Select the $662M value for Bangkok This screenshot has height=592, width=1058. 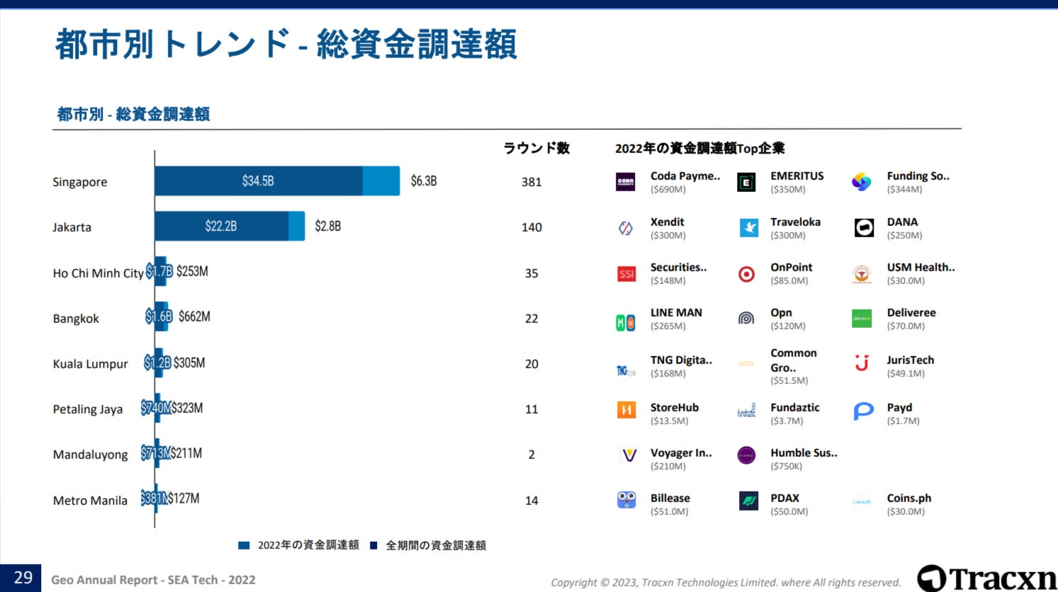[x=195, y=317]
